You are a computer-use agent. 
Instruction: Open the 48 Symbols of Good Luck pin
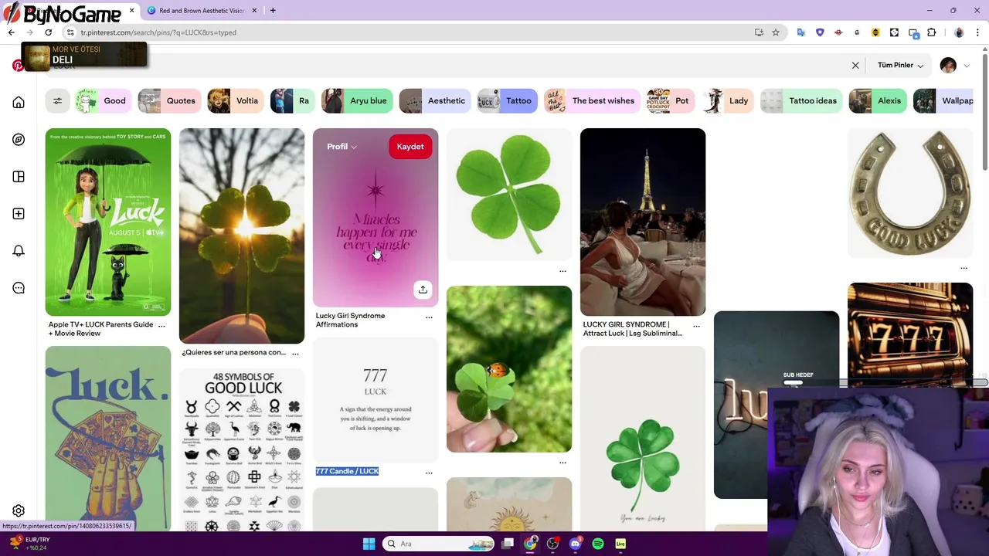pyautogui.click(x=242, y=450)
